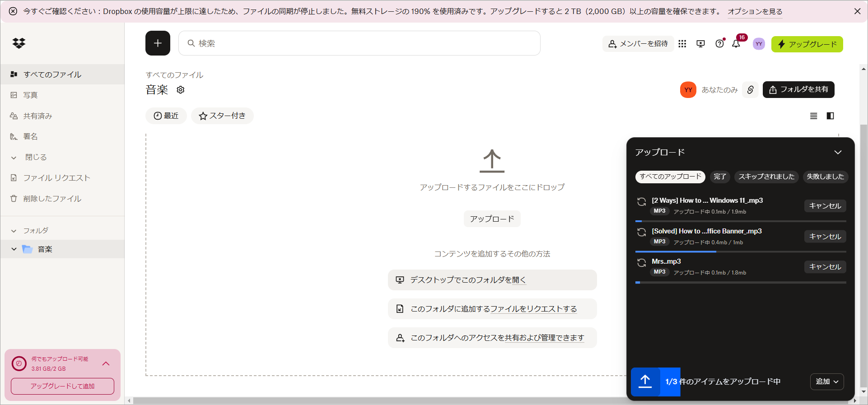Click the center アップロード button
Viewport: 868px width, 405px height.
coord(492,219)
